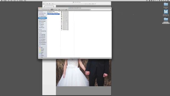Select Desktop in the Finder sidebar

click(42, 18)
